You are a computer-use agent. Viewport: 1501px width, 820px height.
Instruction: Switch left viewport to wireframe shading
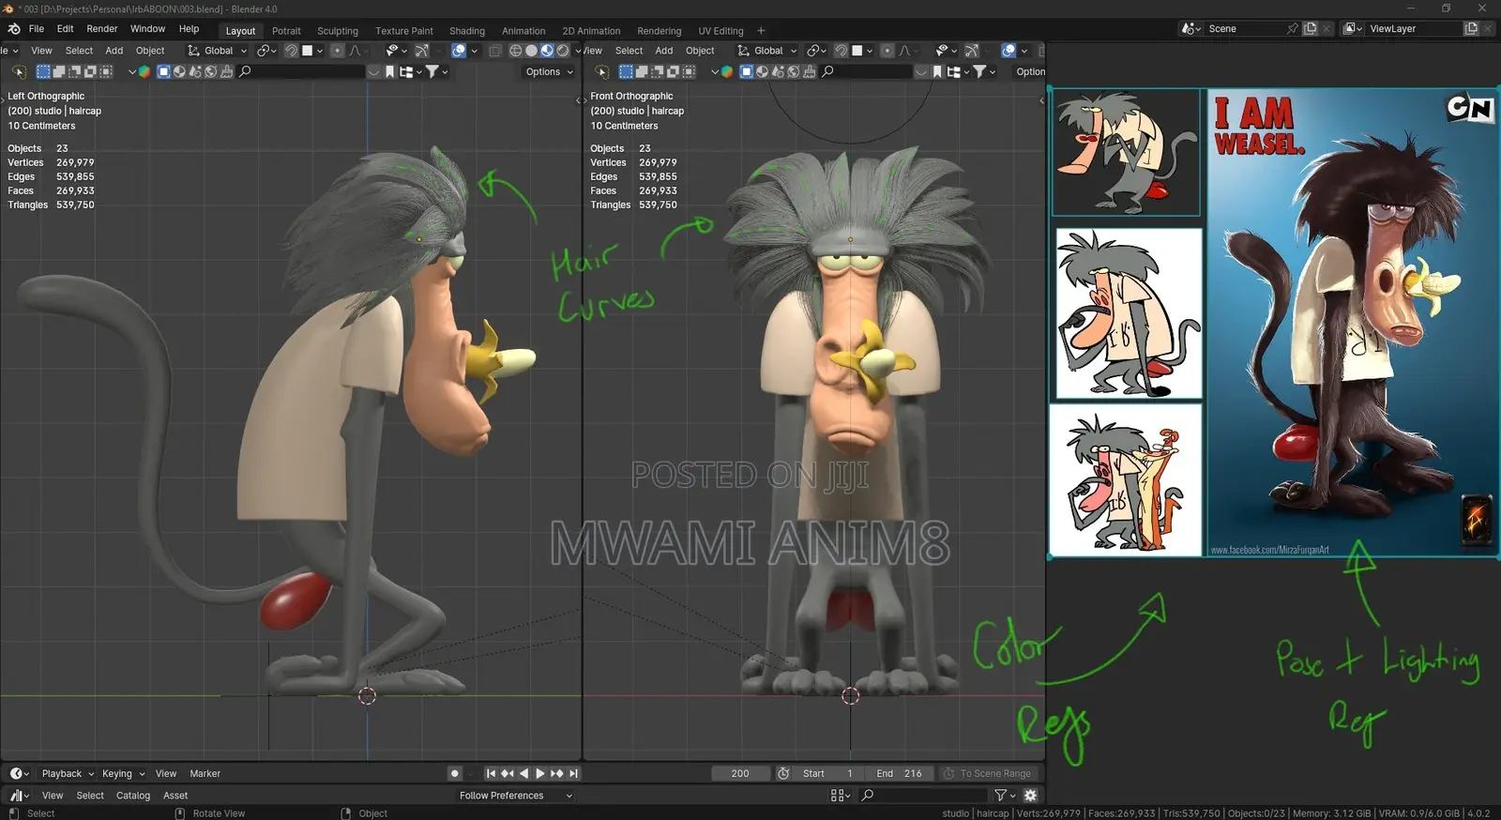515,51
